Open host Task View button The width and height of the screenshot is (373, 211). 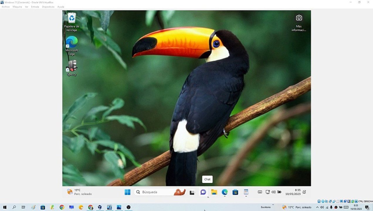(23, 207)
